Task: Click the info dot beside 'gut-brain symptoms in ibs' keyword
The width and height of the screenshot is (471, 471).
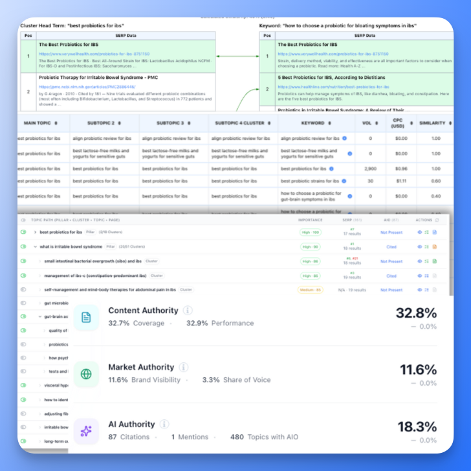Action: pos(350,196)
